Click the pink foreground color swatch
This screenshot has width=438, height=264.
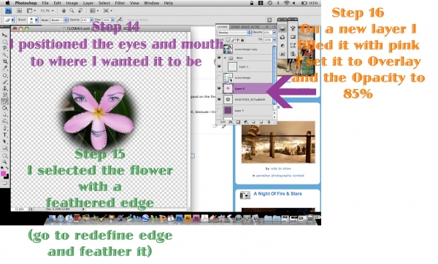coord(4,174)
